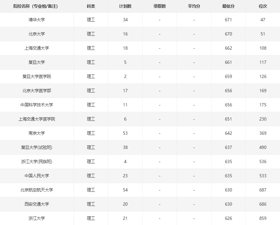Click 南京大学 school name
Screen dimensions: 280x225
pyautogui.click(x=36, y=133)
